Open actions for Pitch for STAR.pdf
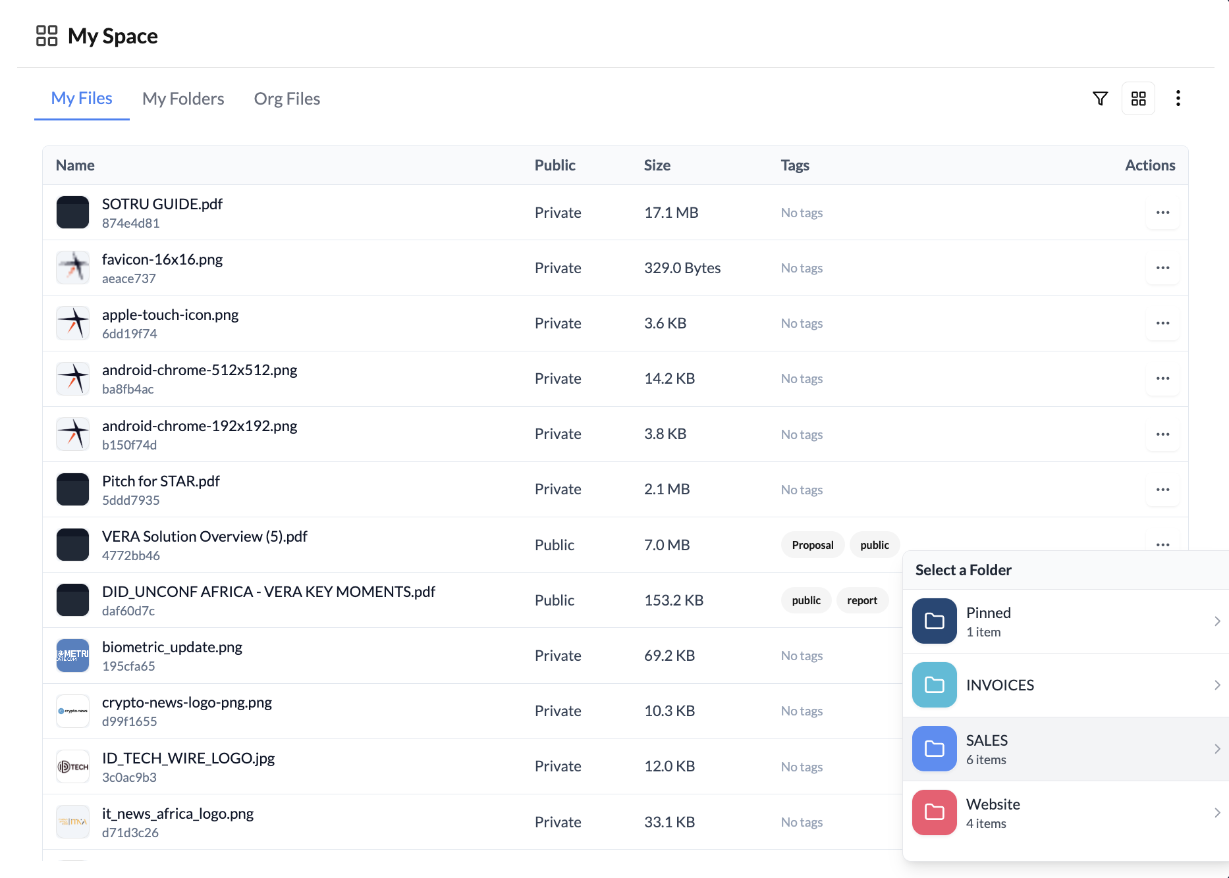This screenshot has height=878, width=1229. [1162, 489]
